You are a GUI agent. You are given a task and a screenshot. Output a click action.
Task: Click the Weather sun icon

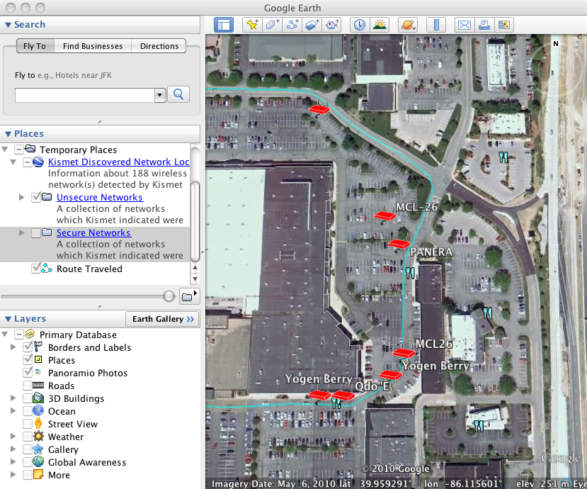pos(38,436)
